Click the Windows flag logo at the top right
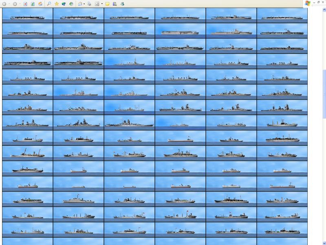Screen dimensions: 326x245 point(308,3)
